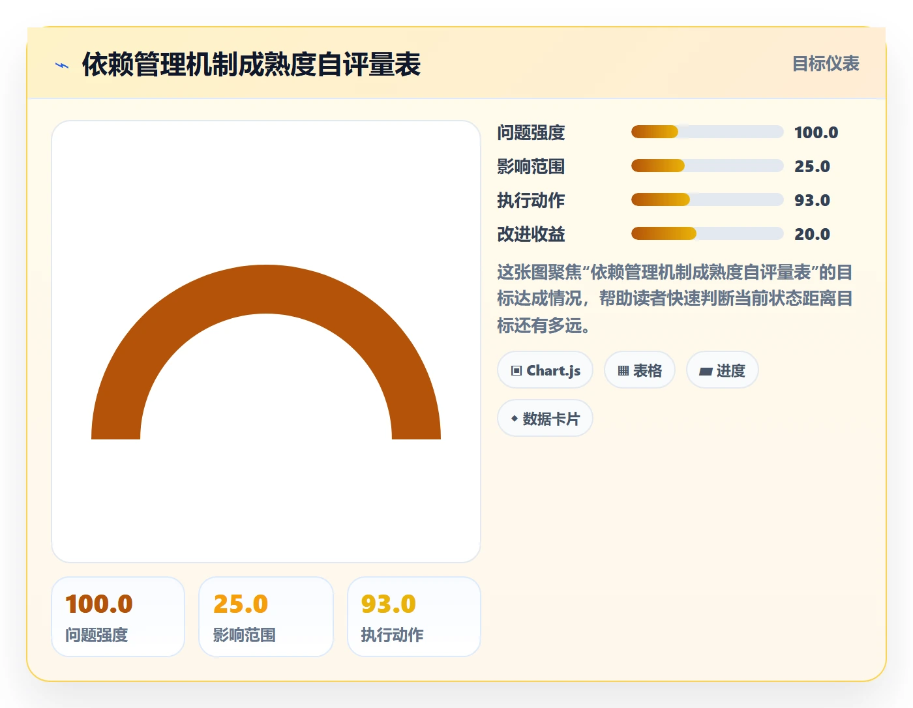This screenshot has width=913, height=708.
Task: Click the 问题强度 label in the metric list
Action: (x=531, y=132)
